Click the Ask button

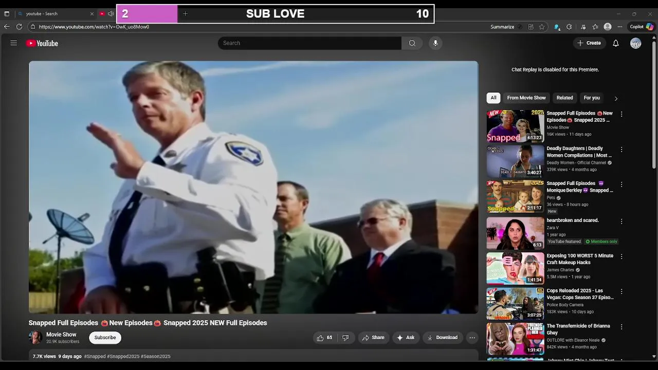(405, 338)
